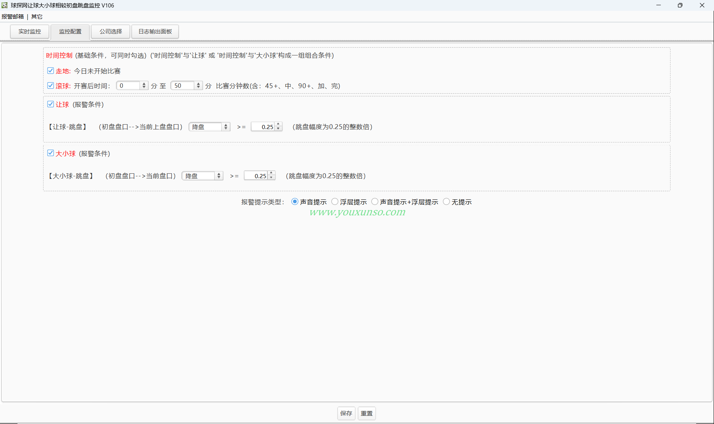Screen dimensions: 714x424
Task: Pick the 无提示 radio option
Action: click(x=446, y=202)
